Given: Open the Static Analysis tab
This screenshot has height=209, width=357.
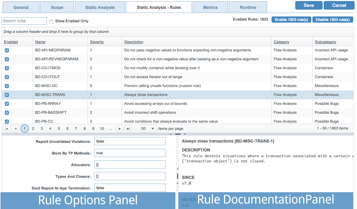Looking at the screenshot, I should coord(100,7).
